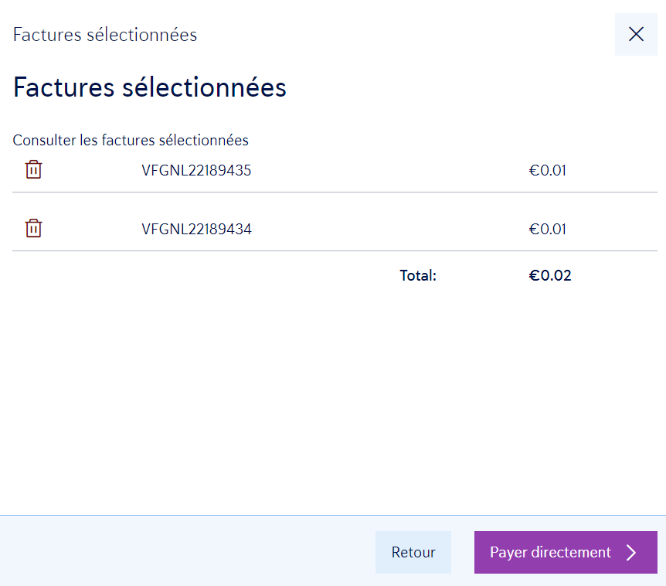Click the arrow chevron on Payer directement
The width and height of the screenshot is (666, 586).
tap(631, 552)
